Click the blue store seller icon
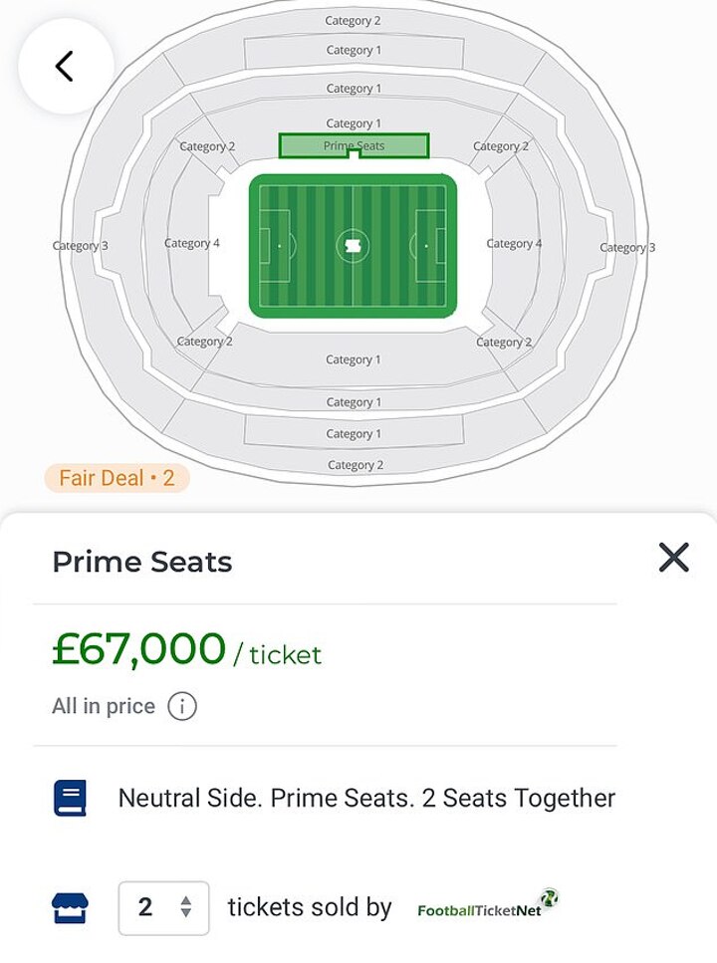 click(70, 907)
